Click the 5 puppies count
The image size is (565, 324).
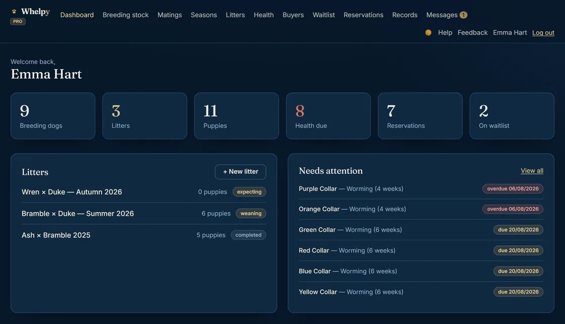[211, 235]
